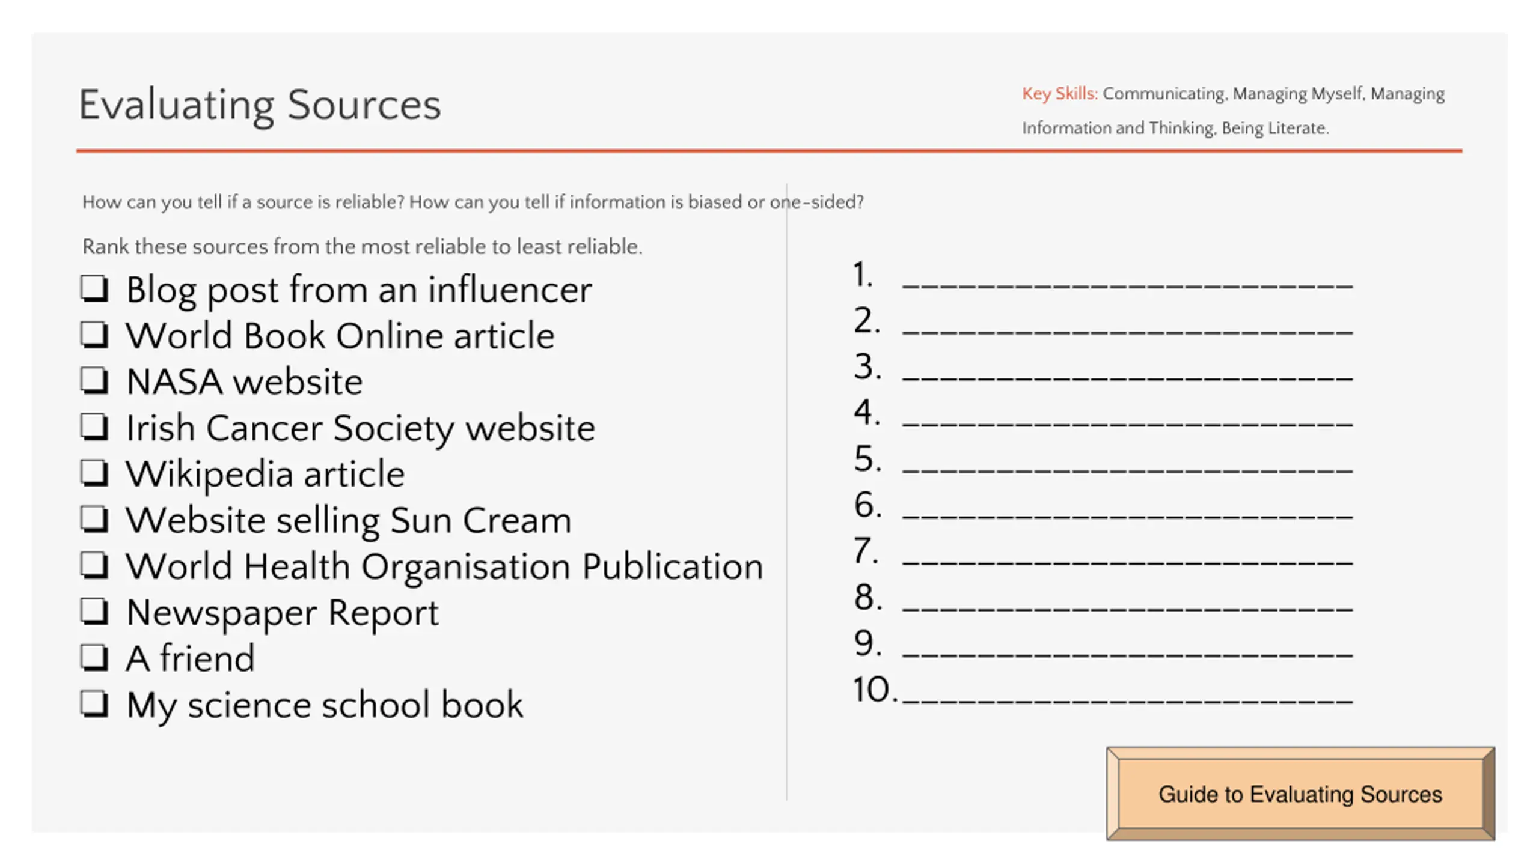This screenshot has width=1539, height=865.
Task: Check the World Health Organisation Publication box
Action: click(x=94, y=566)
